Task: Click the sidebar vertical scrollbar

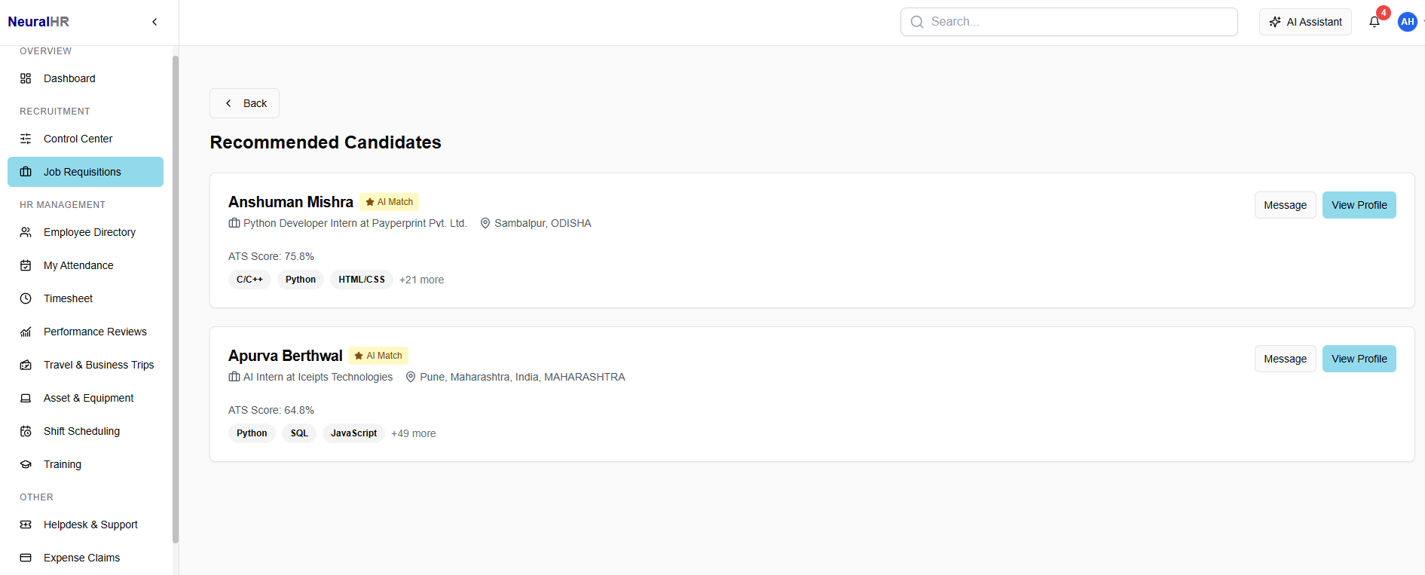Action: click(176, 301)
